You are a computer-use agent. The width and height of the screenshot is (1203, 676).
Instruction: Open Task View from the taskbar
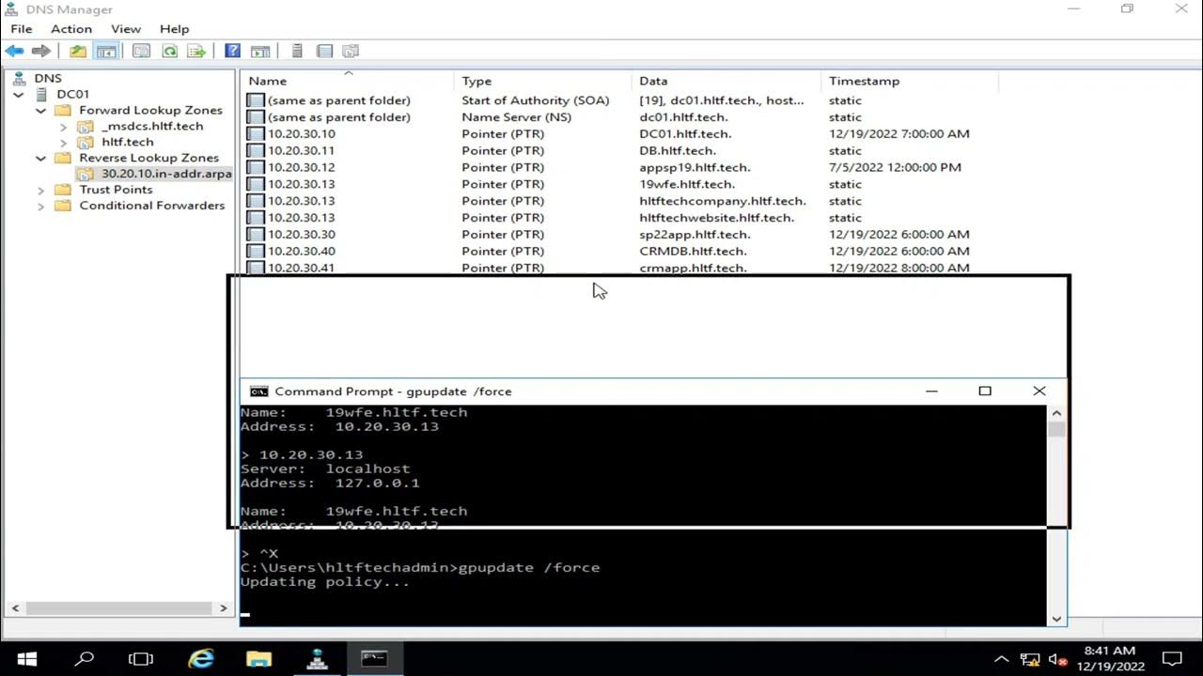point(141,658)
